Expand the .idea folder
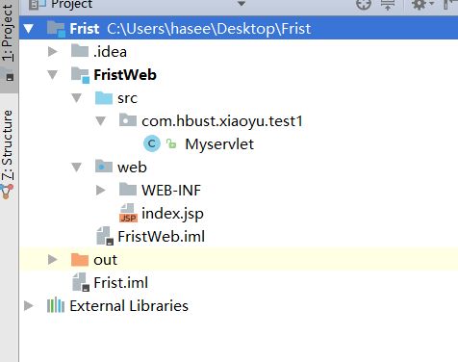 click(52, 52)
